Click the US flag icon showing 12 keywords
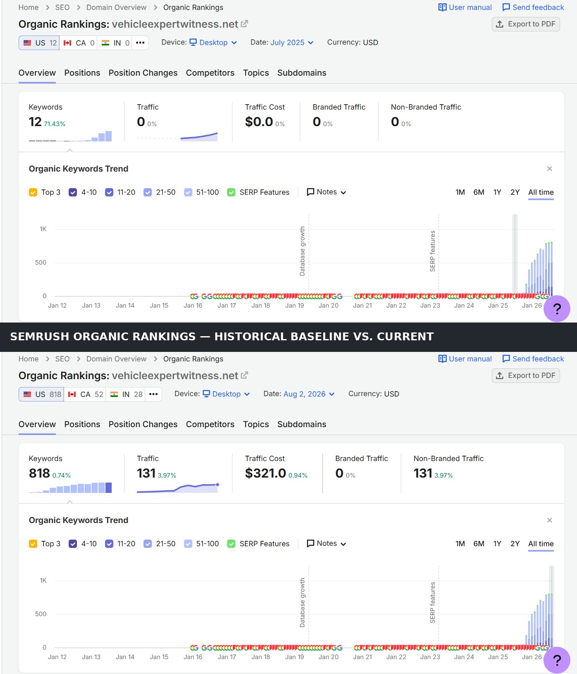Screen dimensions: 577x674 (x=27, y=43)
